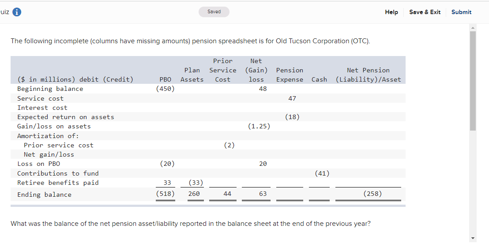Click beginning net loss value 48
This screenshot has width=489, height=251.
pyautogui.click(x=263, y=89)
